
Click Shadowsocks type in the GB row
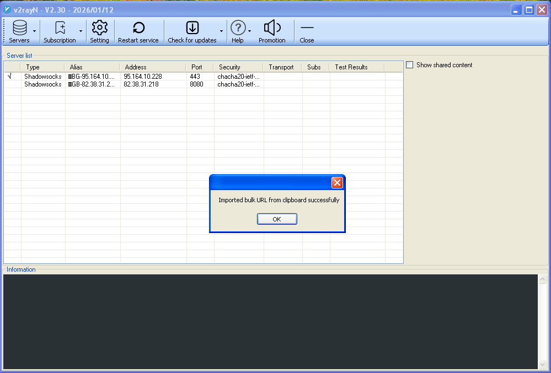point(43,84)
